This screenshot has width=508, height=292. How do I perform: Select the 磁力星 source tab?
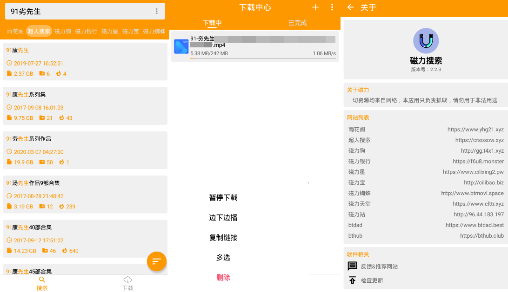(110, 31)
